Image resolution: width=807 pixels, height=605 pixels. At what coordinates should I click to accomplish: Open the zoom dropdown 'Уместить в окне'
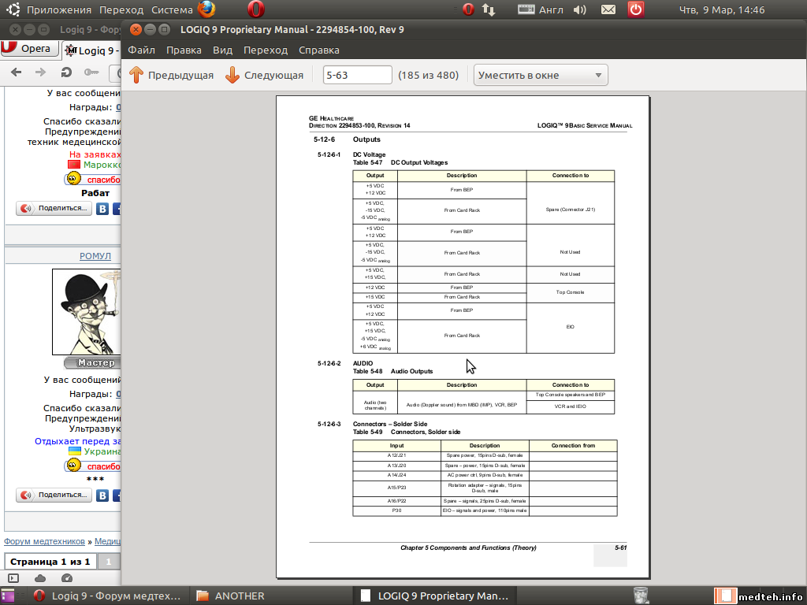tap(541, 76)
